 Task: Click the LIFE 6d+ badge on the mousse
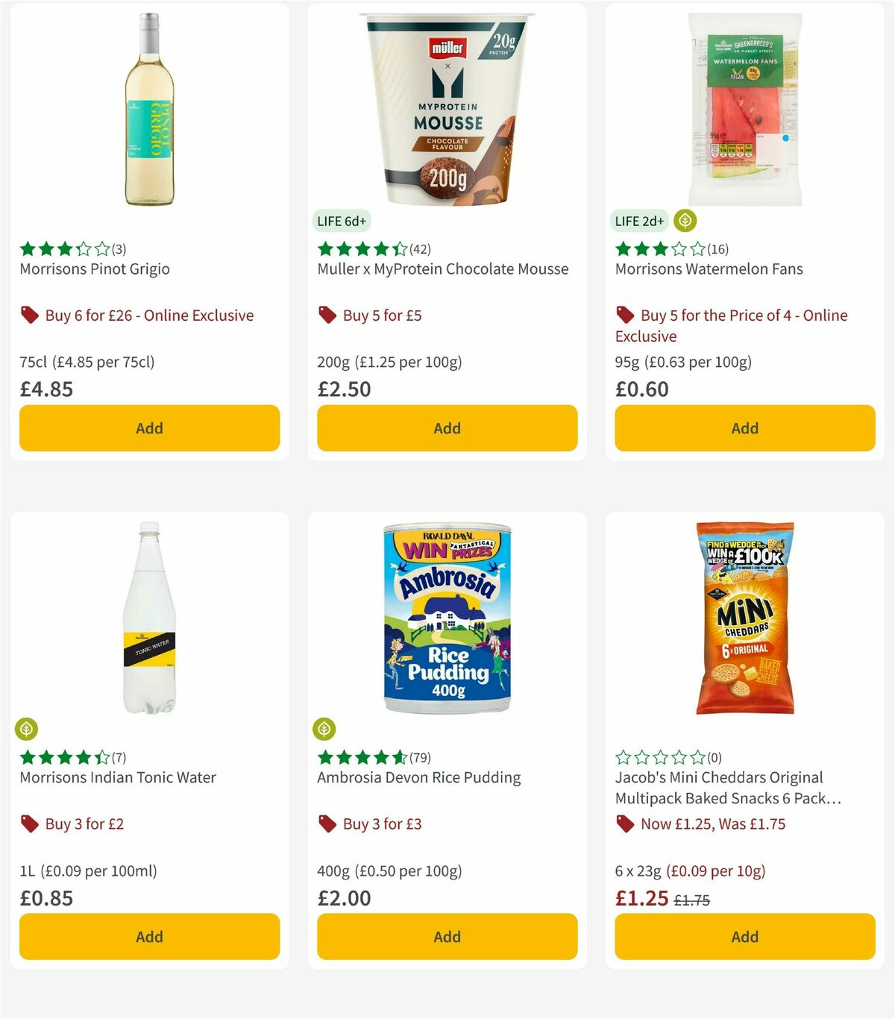click(342, 221)
